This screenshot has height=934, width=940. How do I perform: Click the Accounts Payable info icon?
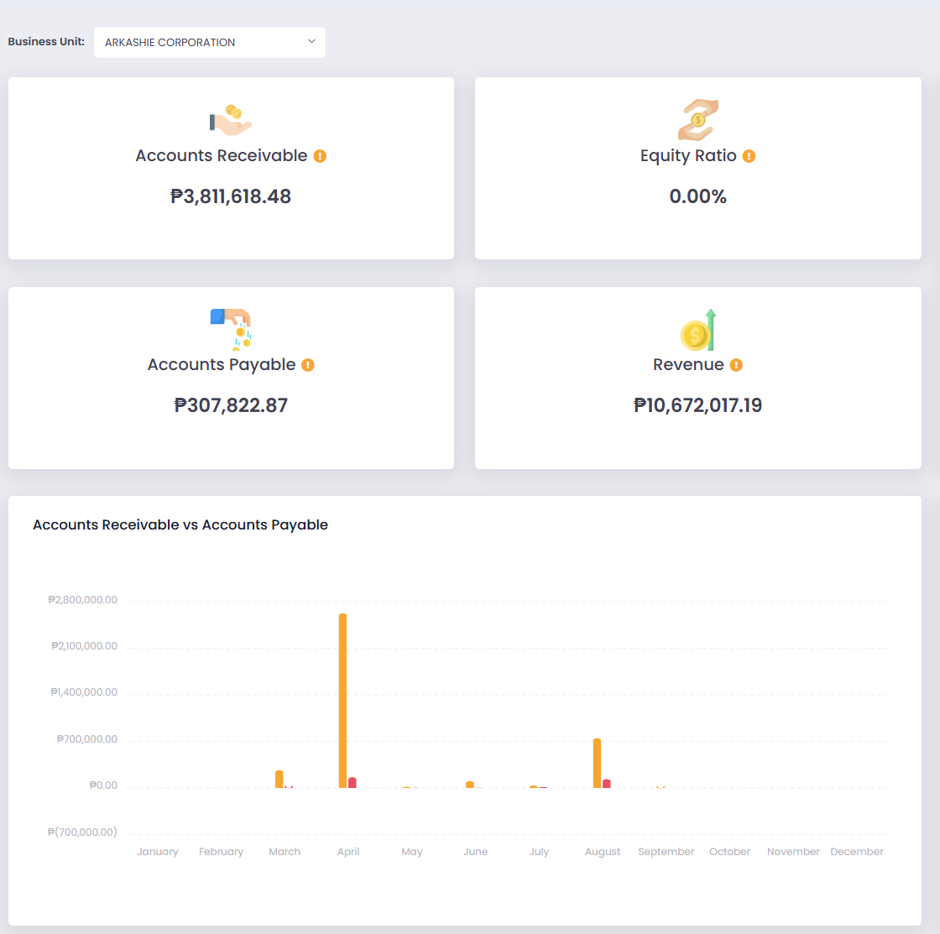pos(307,365)
